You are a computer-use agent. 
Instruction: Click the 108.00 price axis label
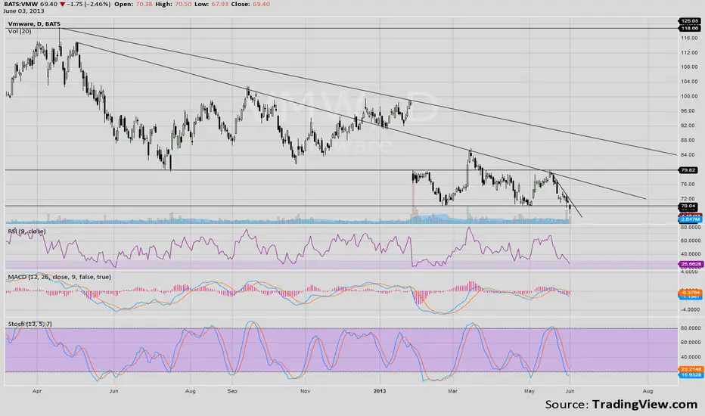tap(689, 67)
